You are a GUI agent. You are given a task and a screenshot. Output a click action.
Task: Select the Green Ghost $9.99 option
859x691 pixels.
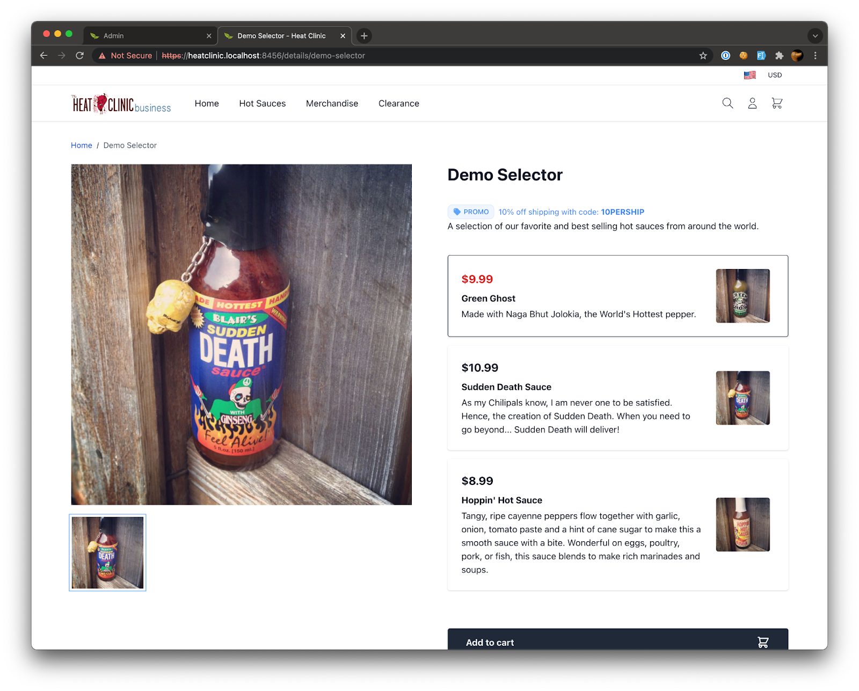point(617,296)
